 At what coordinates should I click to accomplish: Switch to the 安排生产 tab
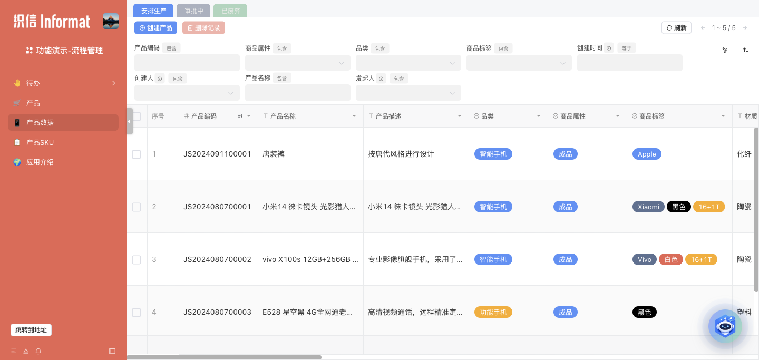[x=153, y=11]
